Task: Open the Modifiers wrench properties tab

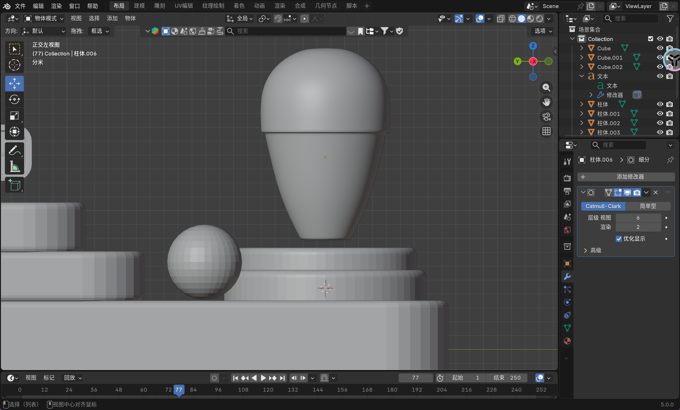Action: point(567,276)
